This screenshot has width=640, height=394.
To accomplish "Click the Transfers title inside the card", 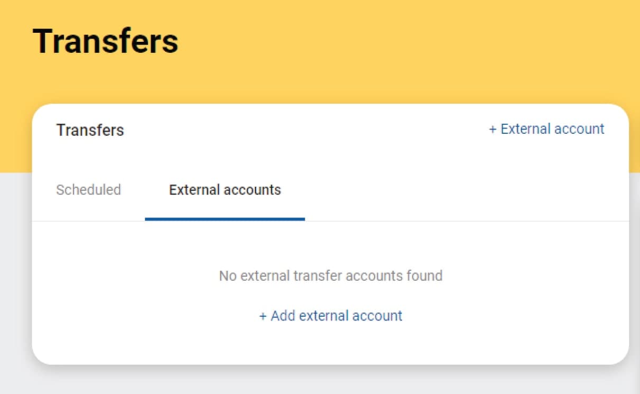I will pyautogui.click(x=90, y=130).
